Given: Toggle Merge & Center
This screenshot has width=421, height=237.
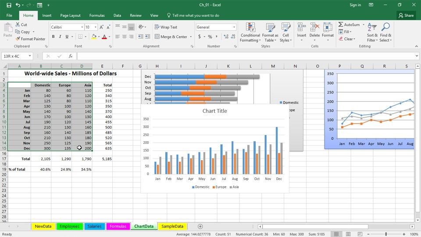Looking at the screenshot, I should point(171,36).
